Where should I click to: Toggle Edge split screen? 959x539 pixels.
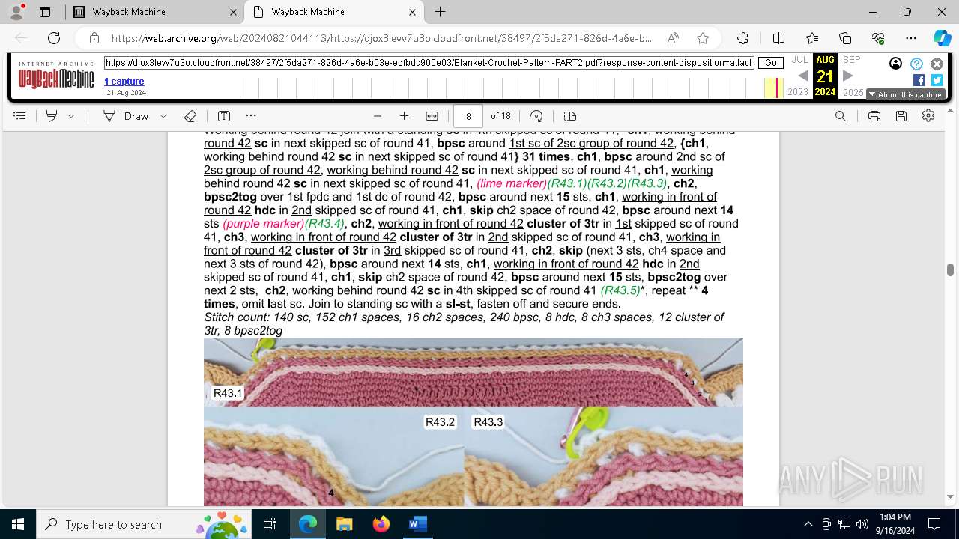tap(778, 38)
